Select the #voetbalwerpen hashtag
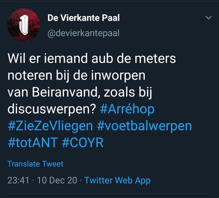Viewport: 219px width, 198px height. (144, 126)
